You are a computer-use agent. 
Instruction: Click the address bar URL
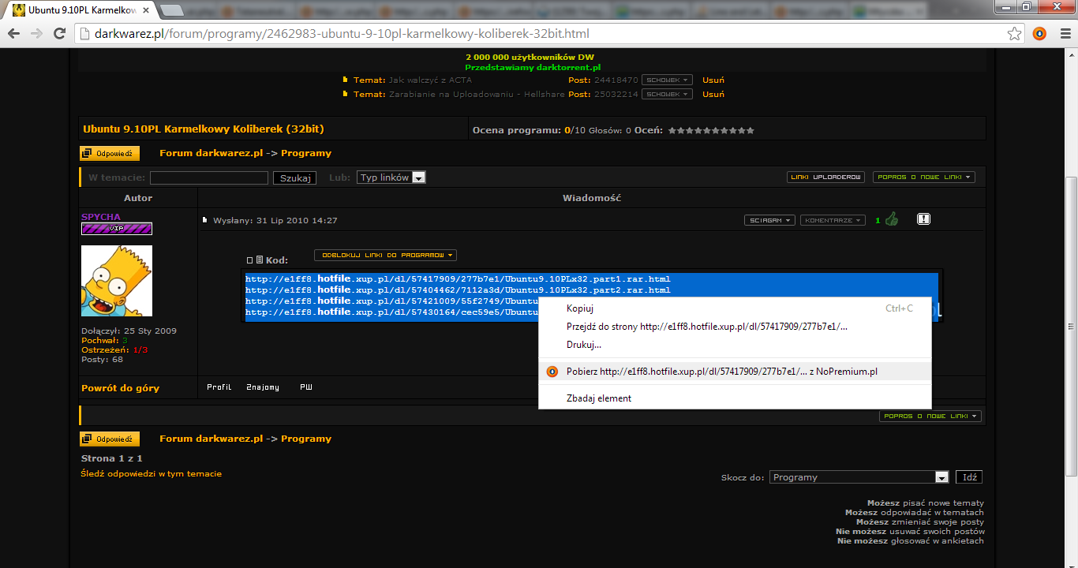click(342, 34)
